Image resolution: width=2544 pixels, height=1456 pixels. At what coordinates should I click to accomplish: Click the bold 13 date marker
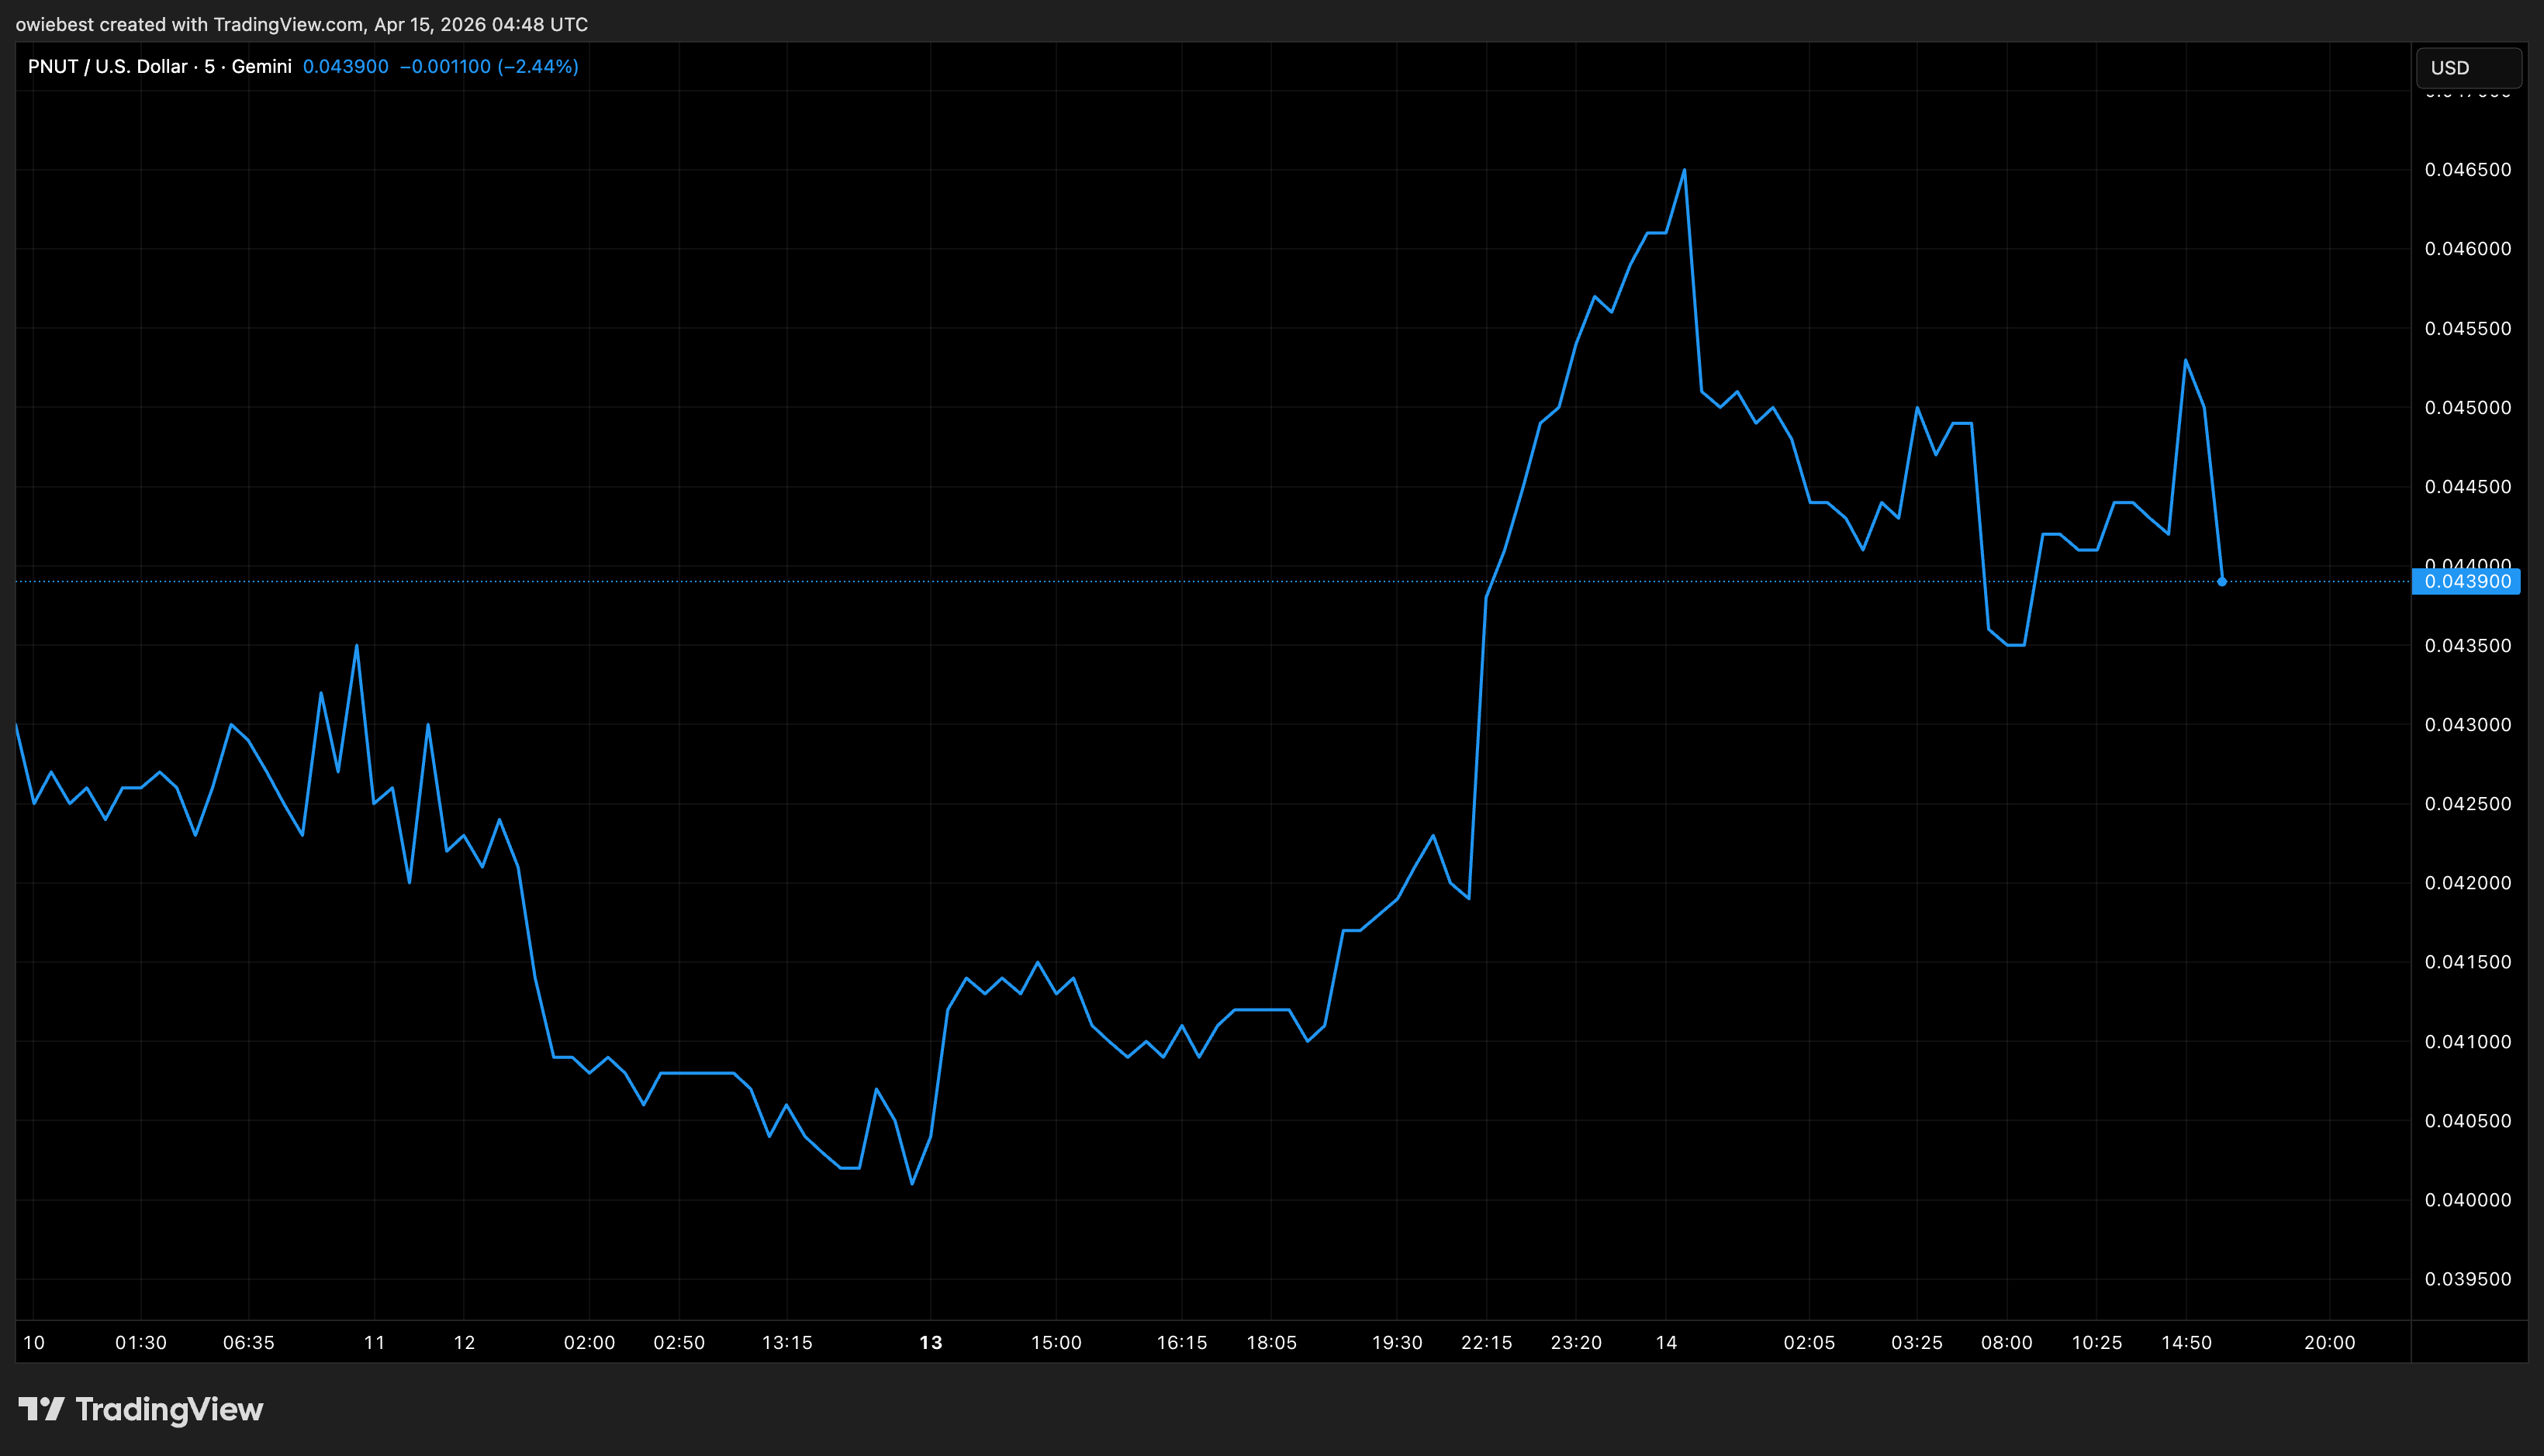(931, 1342)
